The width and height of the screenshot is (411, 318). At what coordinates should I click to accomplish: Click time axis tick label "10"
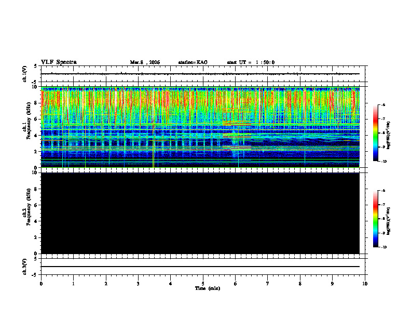pos(365,284)
